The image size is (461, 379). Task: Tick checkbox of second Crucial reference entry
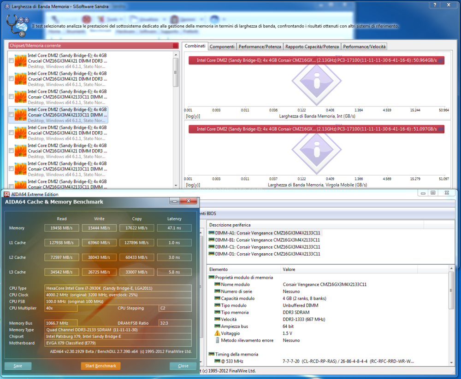[11, 79]
